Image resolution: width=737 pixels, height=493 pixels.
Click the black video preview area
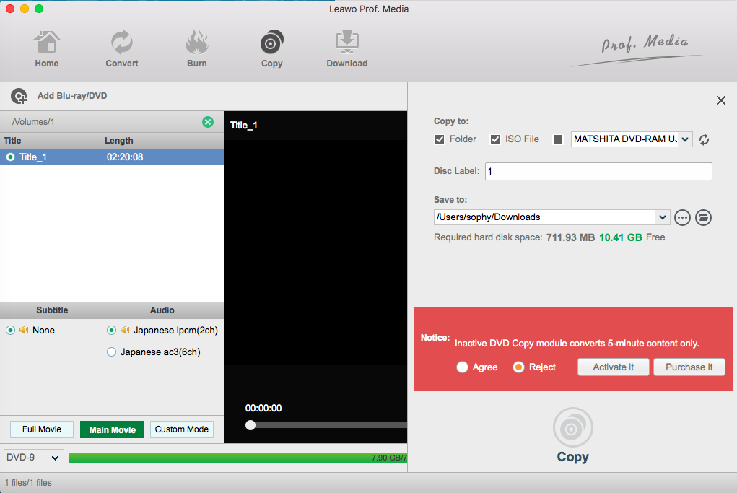315,252
